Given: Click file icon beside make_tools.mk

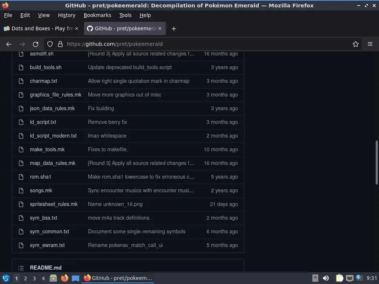Looking at the screenshot, I should pos(21,149).
